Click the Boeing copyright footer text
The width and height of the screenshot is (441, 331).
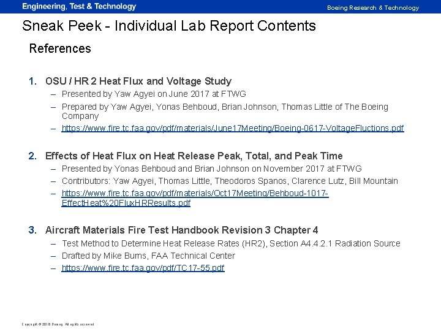[58, 324]
